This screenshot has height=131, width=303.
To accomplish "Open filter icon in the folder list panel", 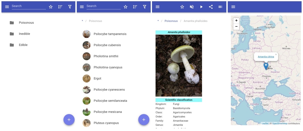I will pyautogui.click(x=70, y=7).
